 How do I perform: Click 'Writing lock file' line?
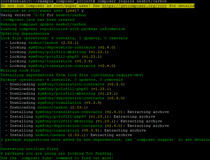tap(20, 71)
